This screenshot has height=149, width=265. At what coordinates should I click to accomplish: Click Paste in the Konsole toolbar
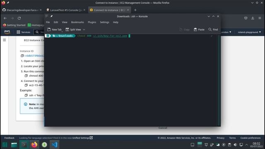(x=199, y=29)
